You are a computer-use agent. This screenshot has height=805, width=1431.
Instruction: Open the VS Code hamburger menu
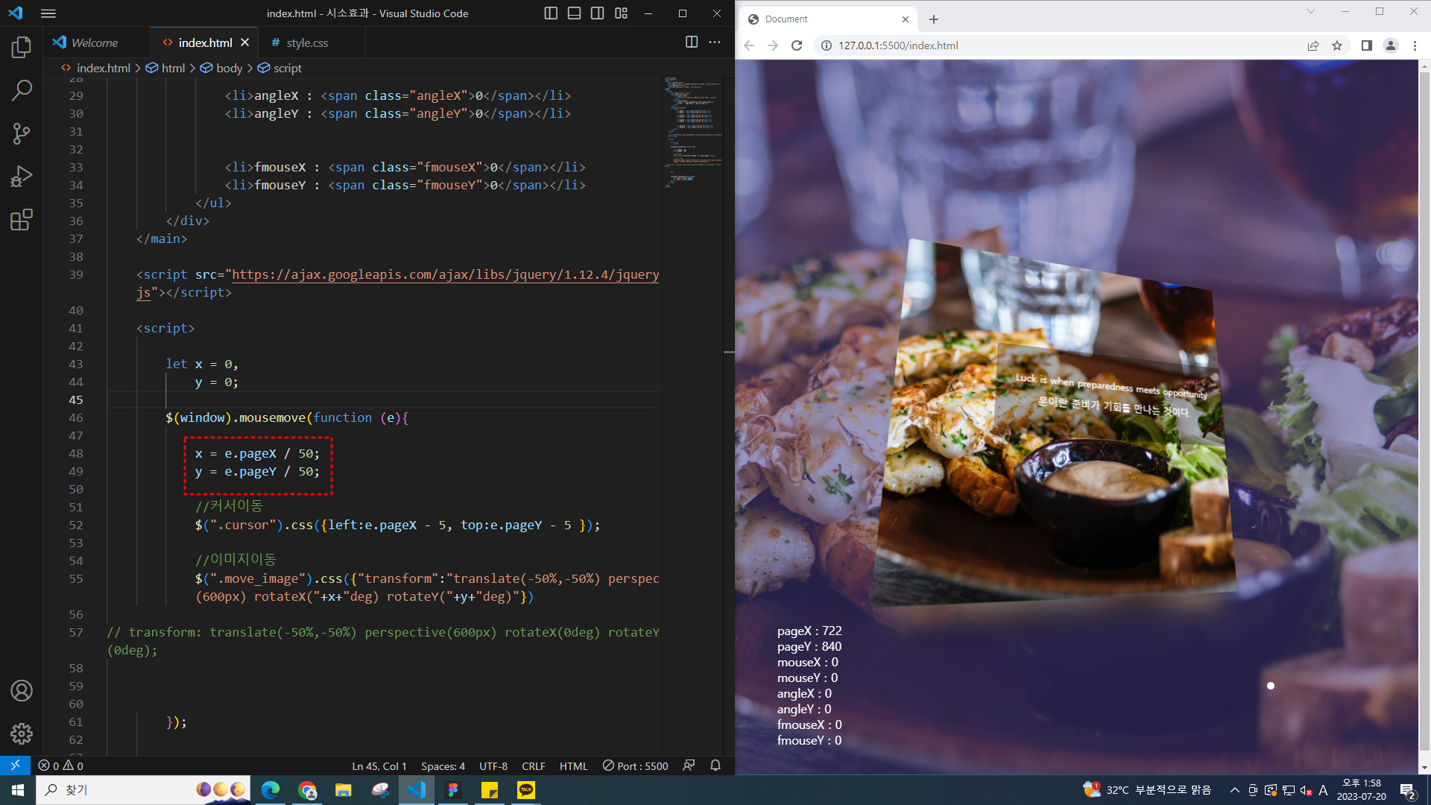48,13
